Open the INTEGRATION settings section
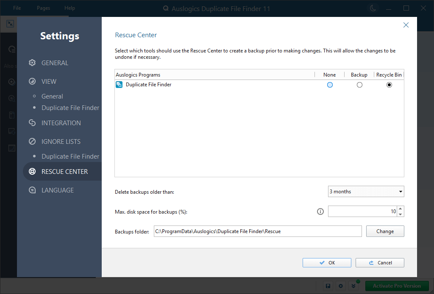Image resolution: width=434 pixels, height=294 pixels. point(61,123)
